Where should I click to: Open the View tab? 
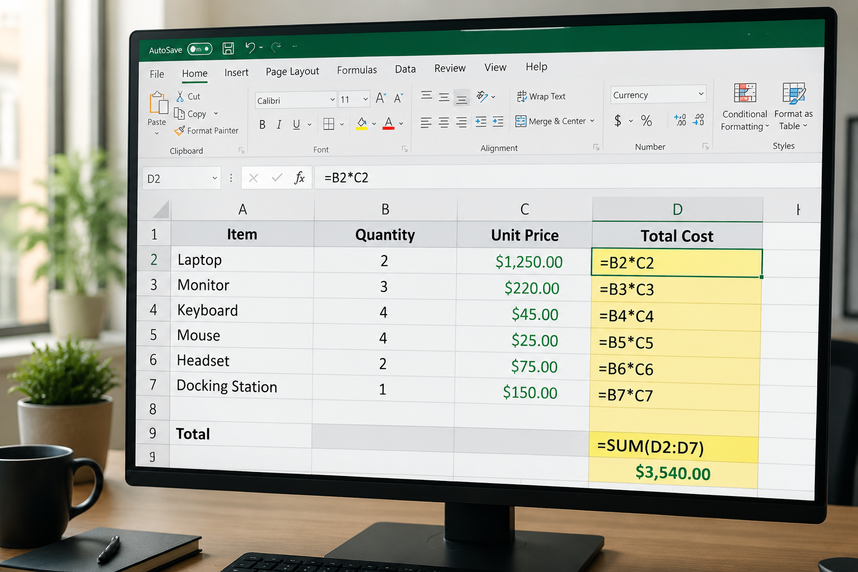point(495,67)
